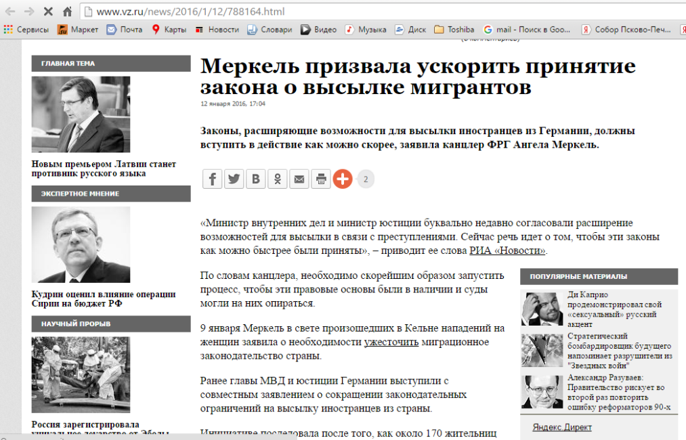
Task: Click Ebola medical workers photo thumbnail
Action: [81, 375]
